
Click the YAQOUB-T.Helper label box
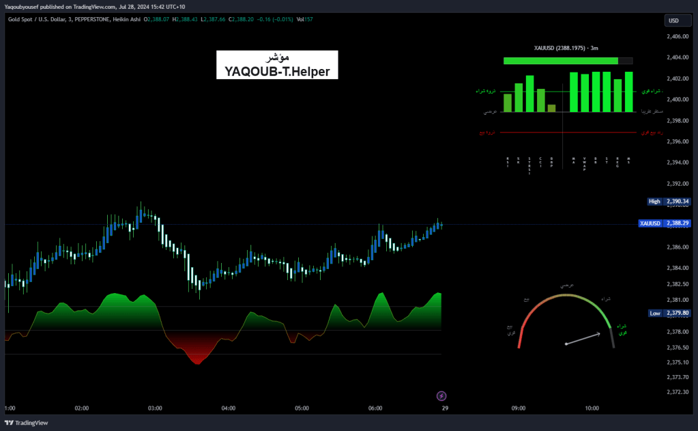277,64
